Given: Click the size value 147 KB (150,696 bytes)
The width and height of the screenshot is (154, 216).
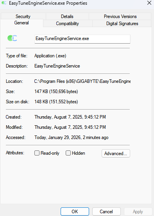Looking at the screenshot, I should tap(56, 92).
